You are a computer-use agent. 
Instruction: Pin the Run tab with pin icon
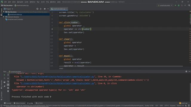click(x=4, y=86)
